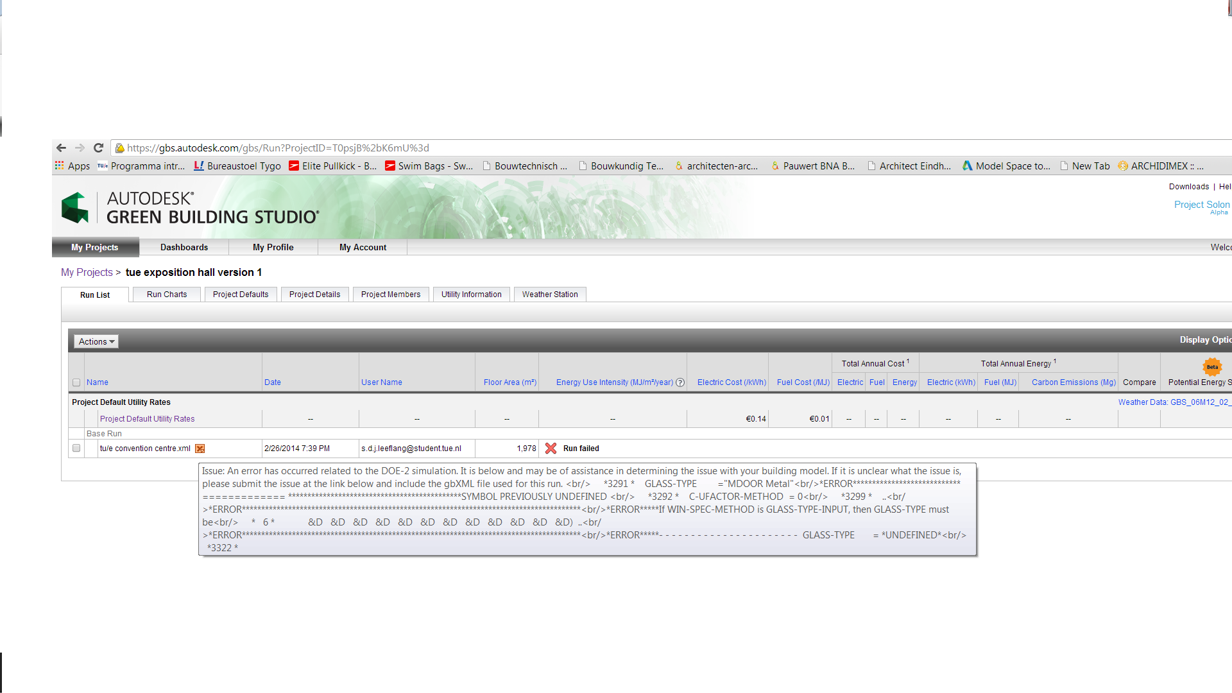Select the Project Members tab
The width and height of the screenshot is (1232, 693).
tap(391, 294)
